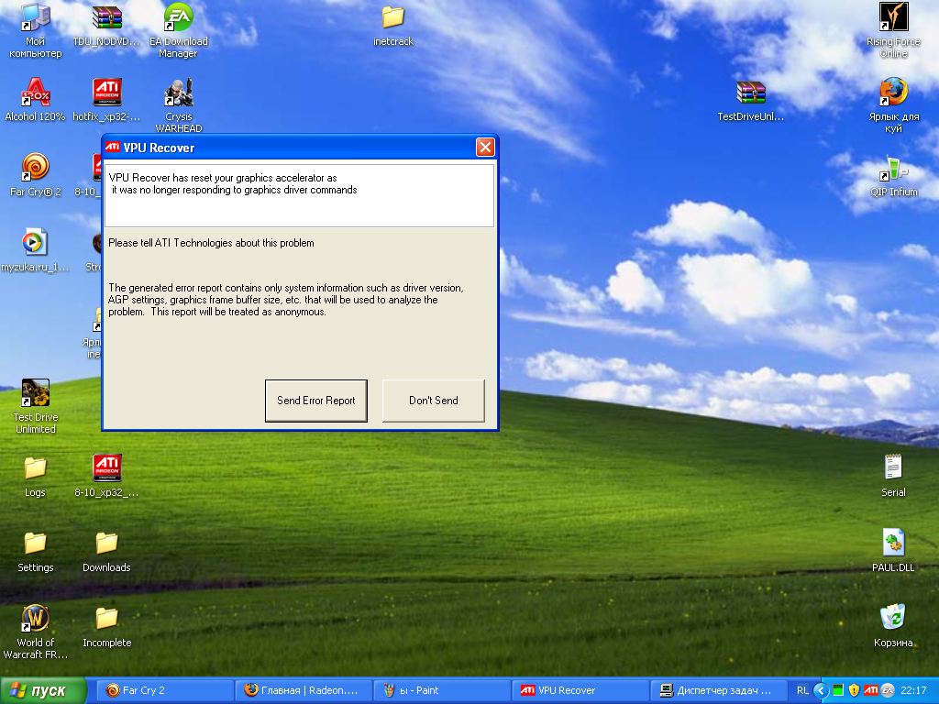Open the Firefox shortcut on desktop
This screenshot has height=704, width=939.
point(893,105)
